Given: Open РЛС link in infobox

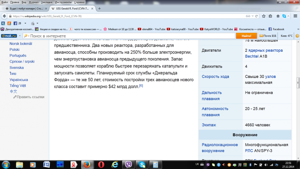Looking at the screenshot, I should 249,151.
